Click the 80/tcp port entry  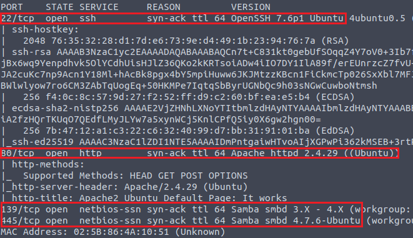tap(18, 153)
